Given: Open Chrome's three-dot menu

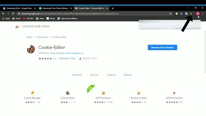Looking at the screenshot, I should 203,14.
